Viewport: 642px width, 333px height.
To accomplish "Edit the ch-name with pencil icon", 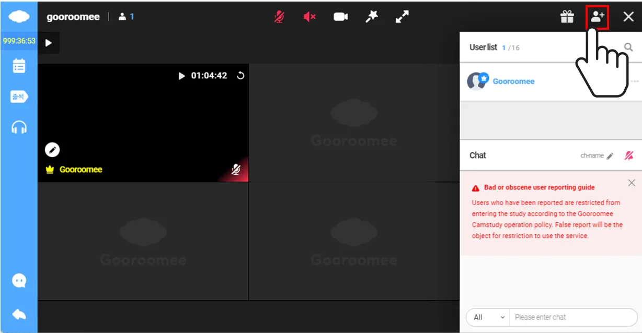I will coord(610,156).
